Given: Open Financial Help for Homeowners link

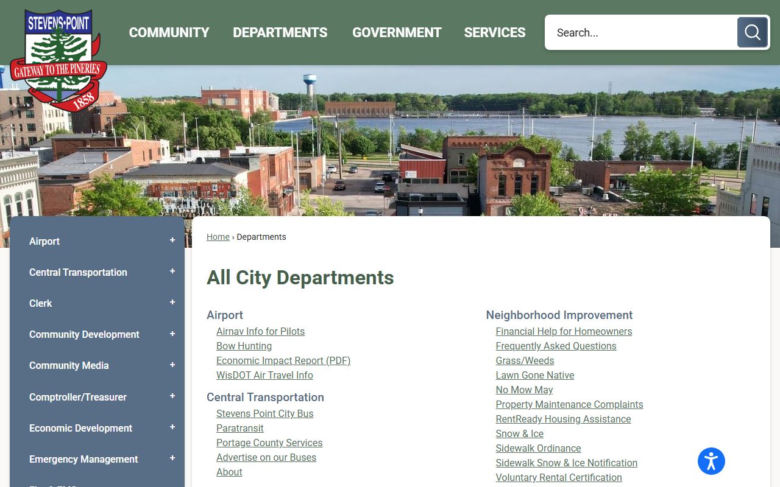Looking at the screenshot, I should [x=564, y=331].
